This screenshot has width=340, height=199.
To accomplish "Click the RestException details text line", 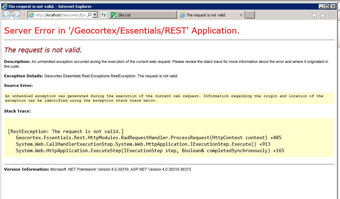I will click(x=111, y=76).
